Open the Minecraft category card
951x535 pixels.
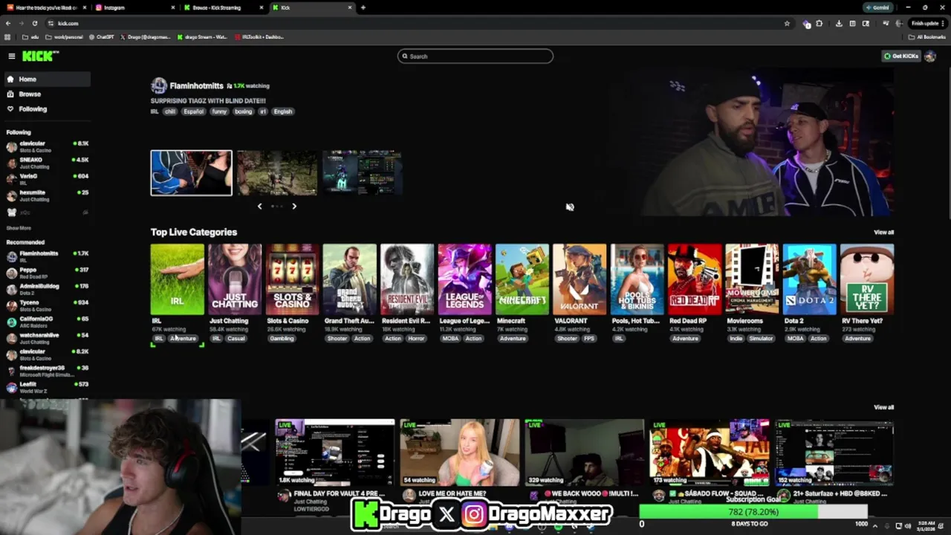[x=522, y=279]
